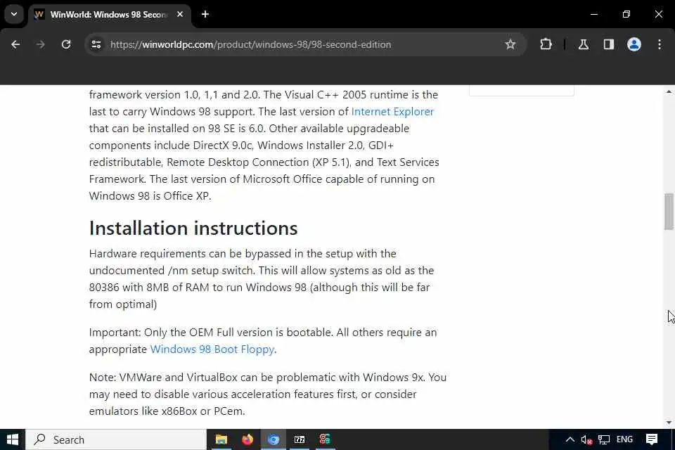Click the text 'undocumented /nm setup switch'
Image resolution: width=675 pixels, height=450 pixels.
172,271
